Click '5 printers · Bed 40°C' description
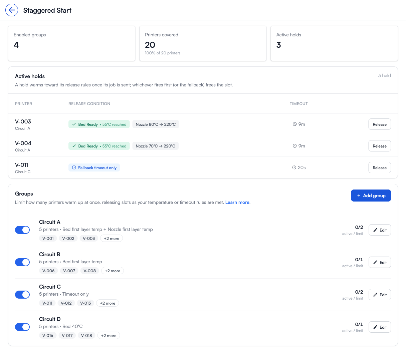This screenshot has width=406, height=354. pyautogui.click(x=61, y=326)
